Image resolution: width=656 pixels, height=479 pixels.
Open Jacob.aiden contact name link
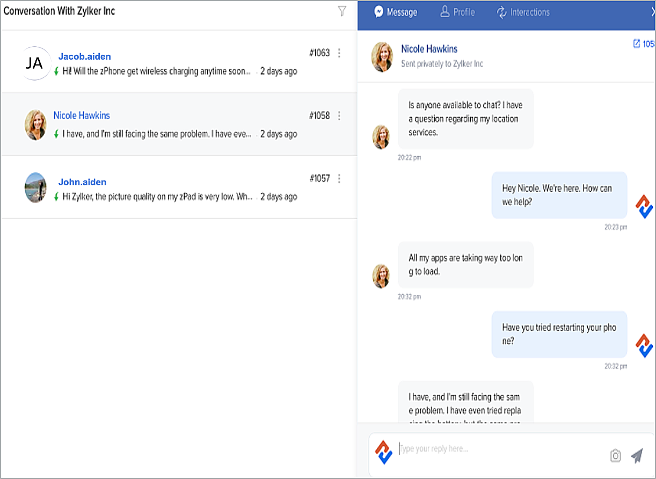point(85,56)
